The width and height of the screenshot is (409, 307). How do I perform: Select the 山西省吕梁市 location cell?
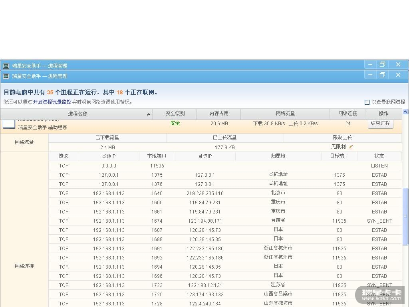click(x=278, y=294)
